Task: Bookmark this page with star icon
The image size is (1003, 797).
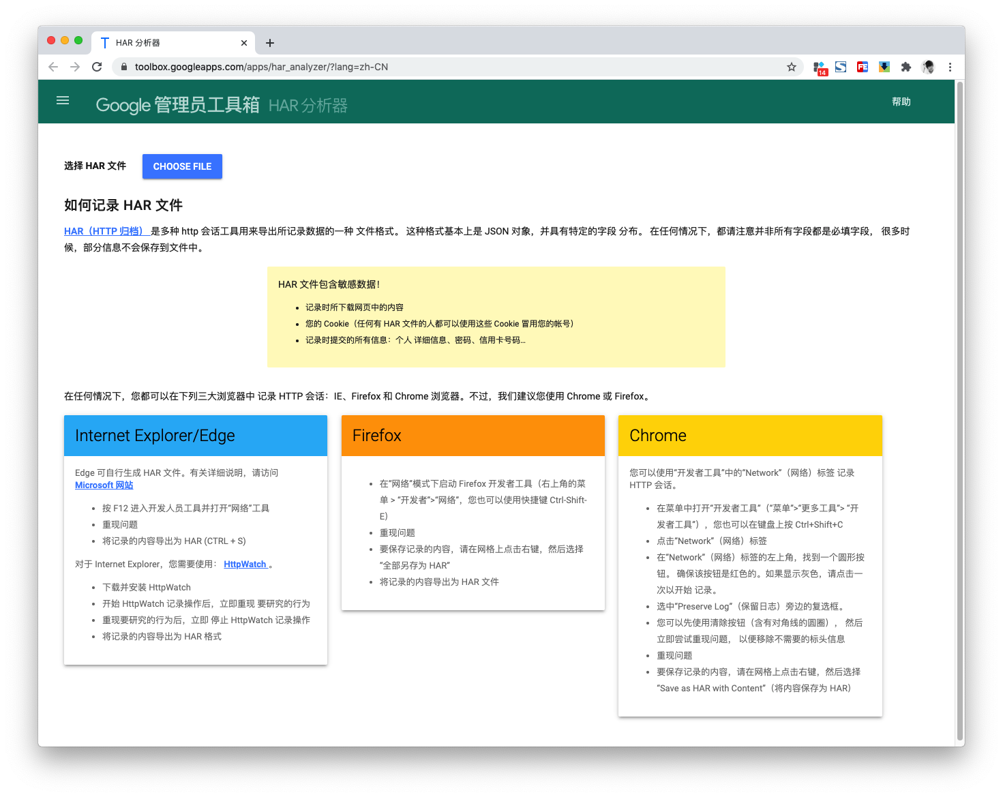Action: [791, 67]
